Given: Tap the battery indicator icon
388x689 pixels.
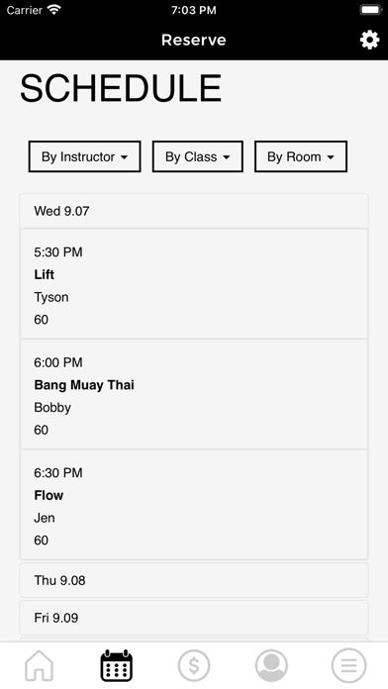Looking at the screenshot, I should tap(371, 10).
